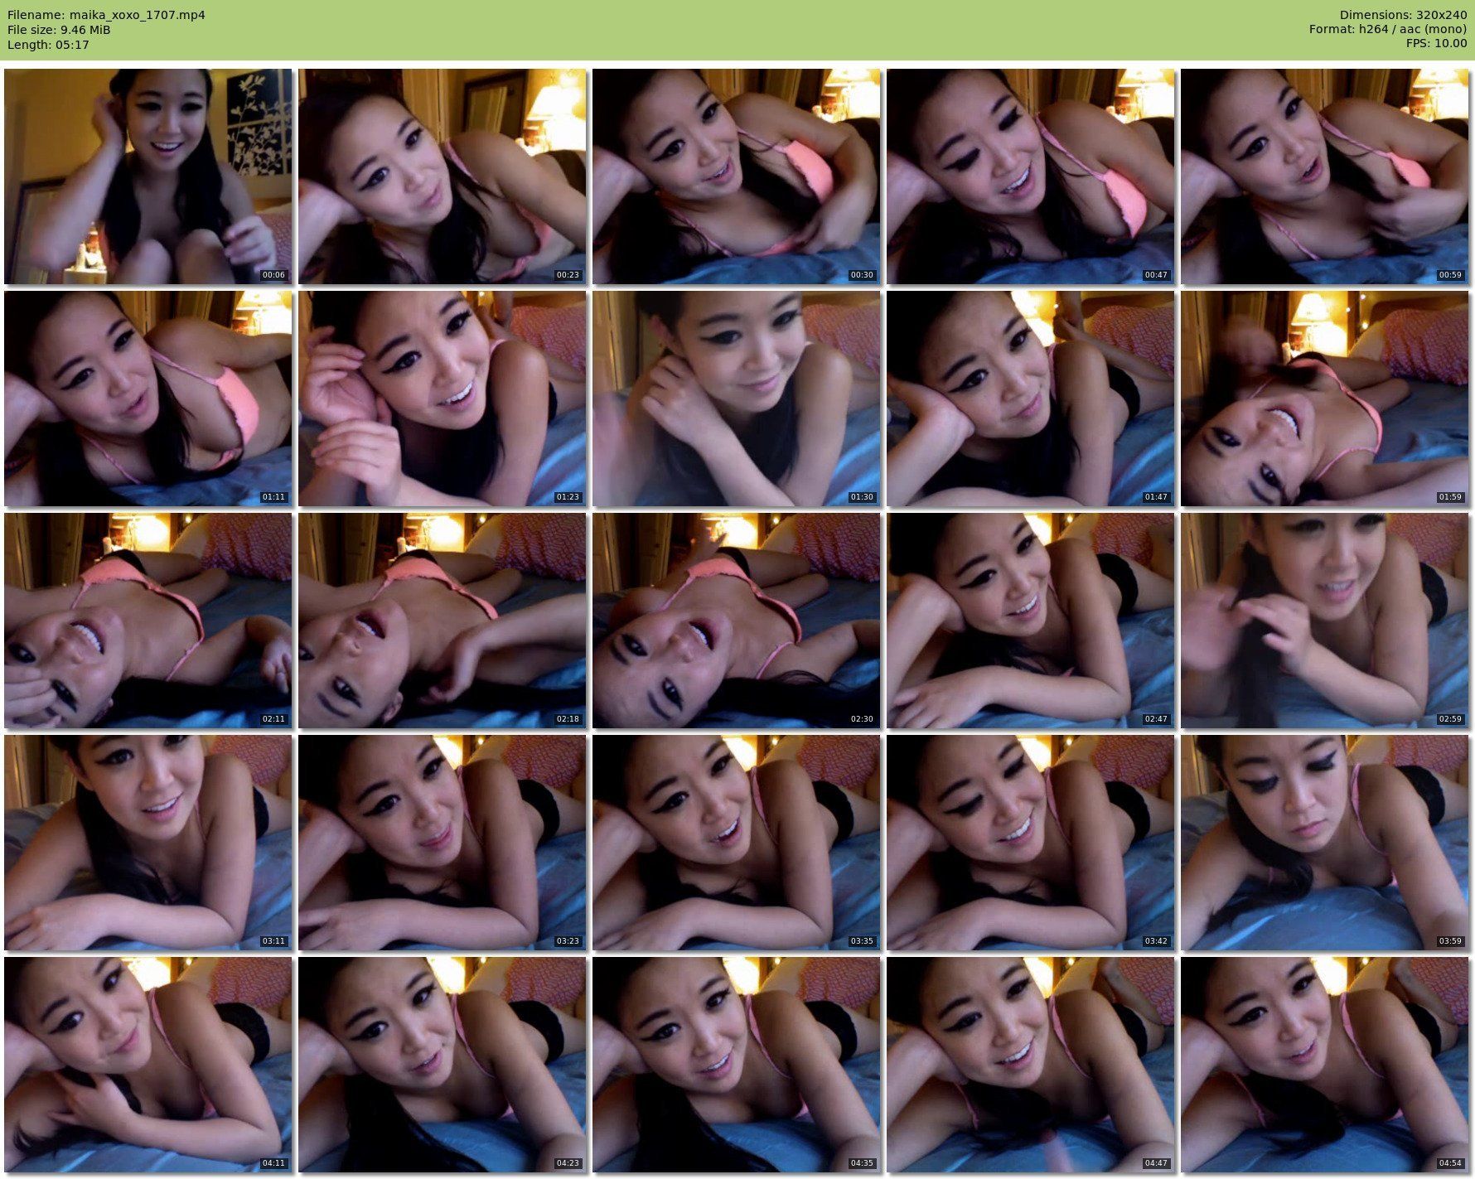Open the frame marked 01:59
Image resolution: width=1475 pixels, height=1179 pixels.
1324,399
